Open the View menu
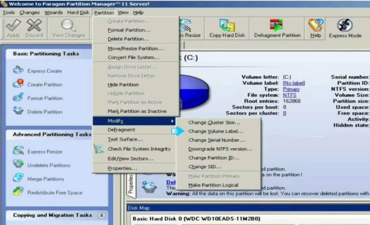The width and height of the screenshot is (370, 225). coord(123,13)
